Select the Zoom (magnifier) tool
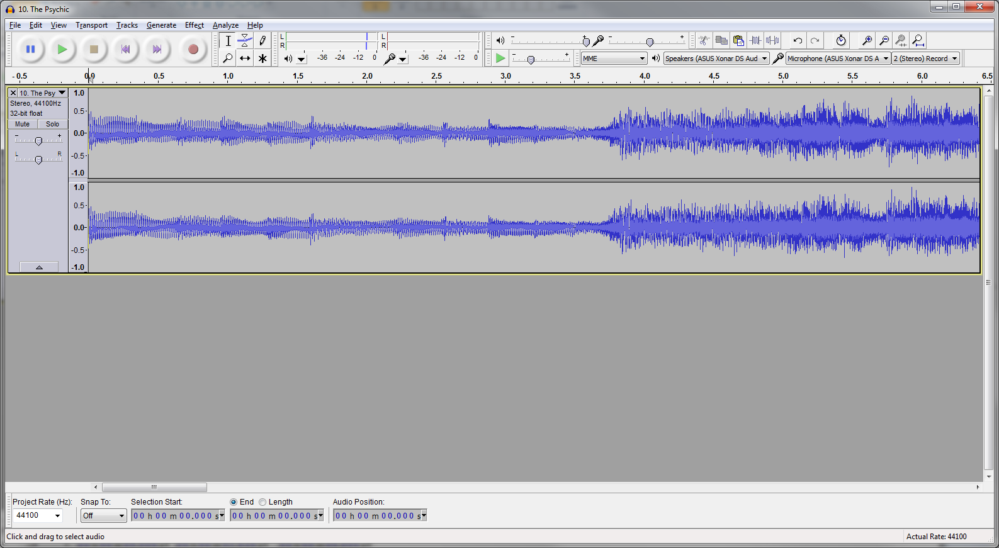Screen dimensions: 999x548 pyautogui.click(x=228, y=59)
